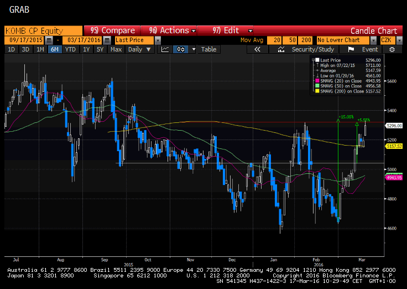Edit the end date 03/17/2016 field
This screenshot has height=289, width=407.
coord(82,40)
